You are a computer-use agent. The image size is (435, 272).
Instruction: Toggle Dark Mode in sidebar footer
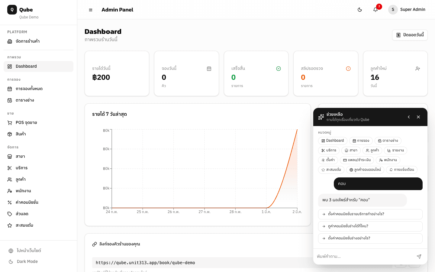[x=27, y=262]
